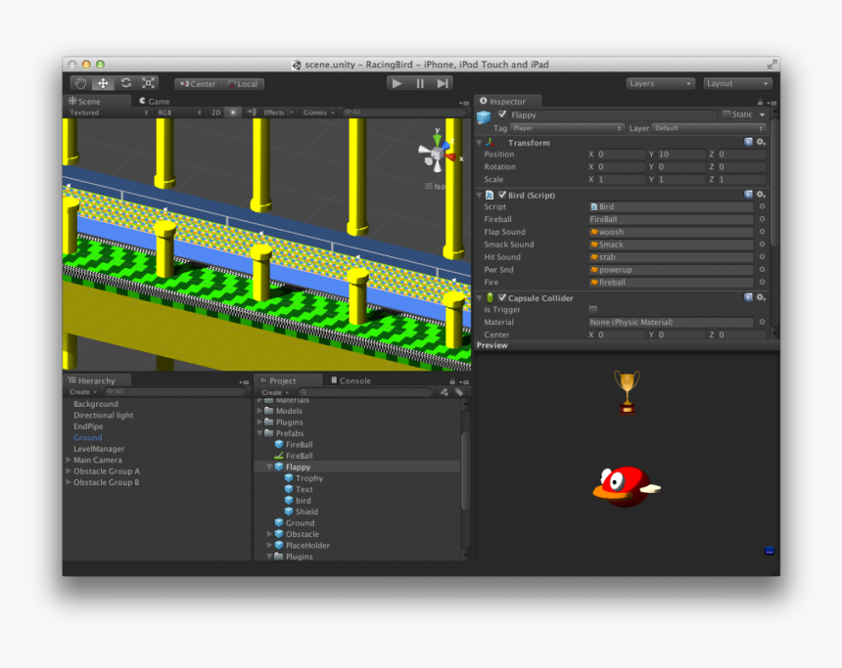Select LevelManager in Hierarchy

(99, 449)
